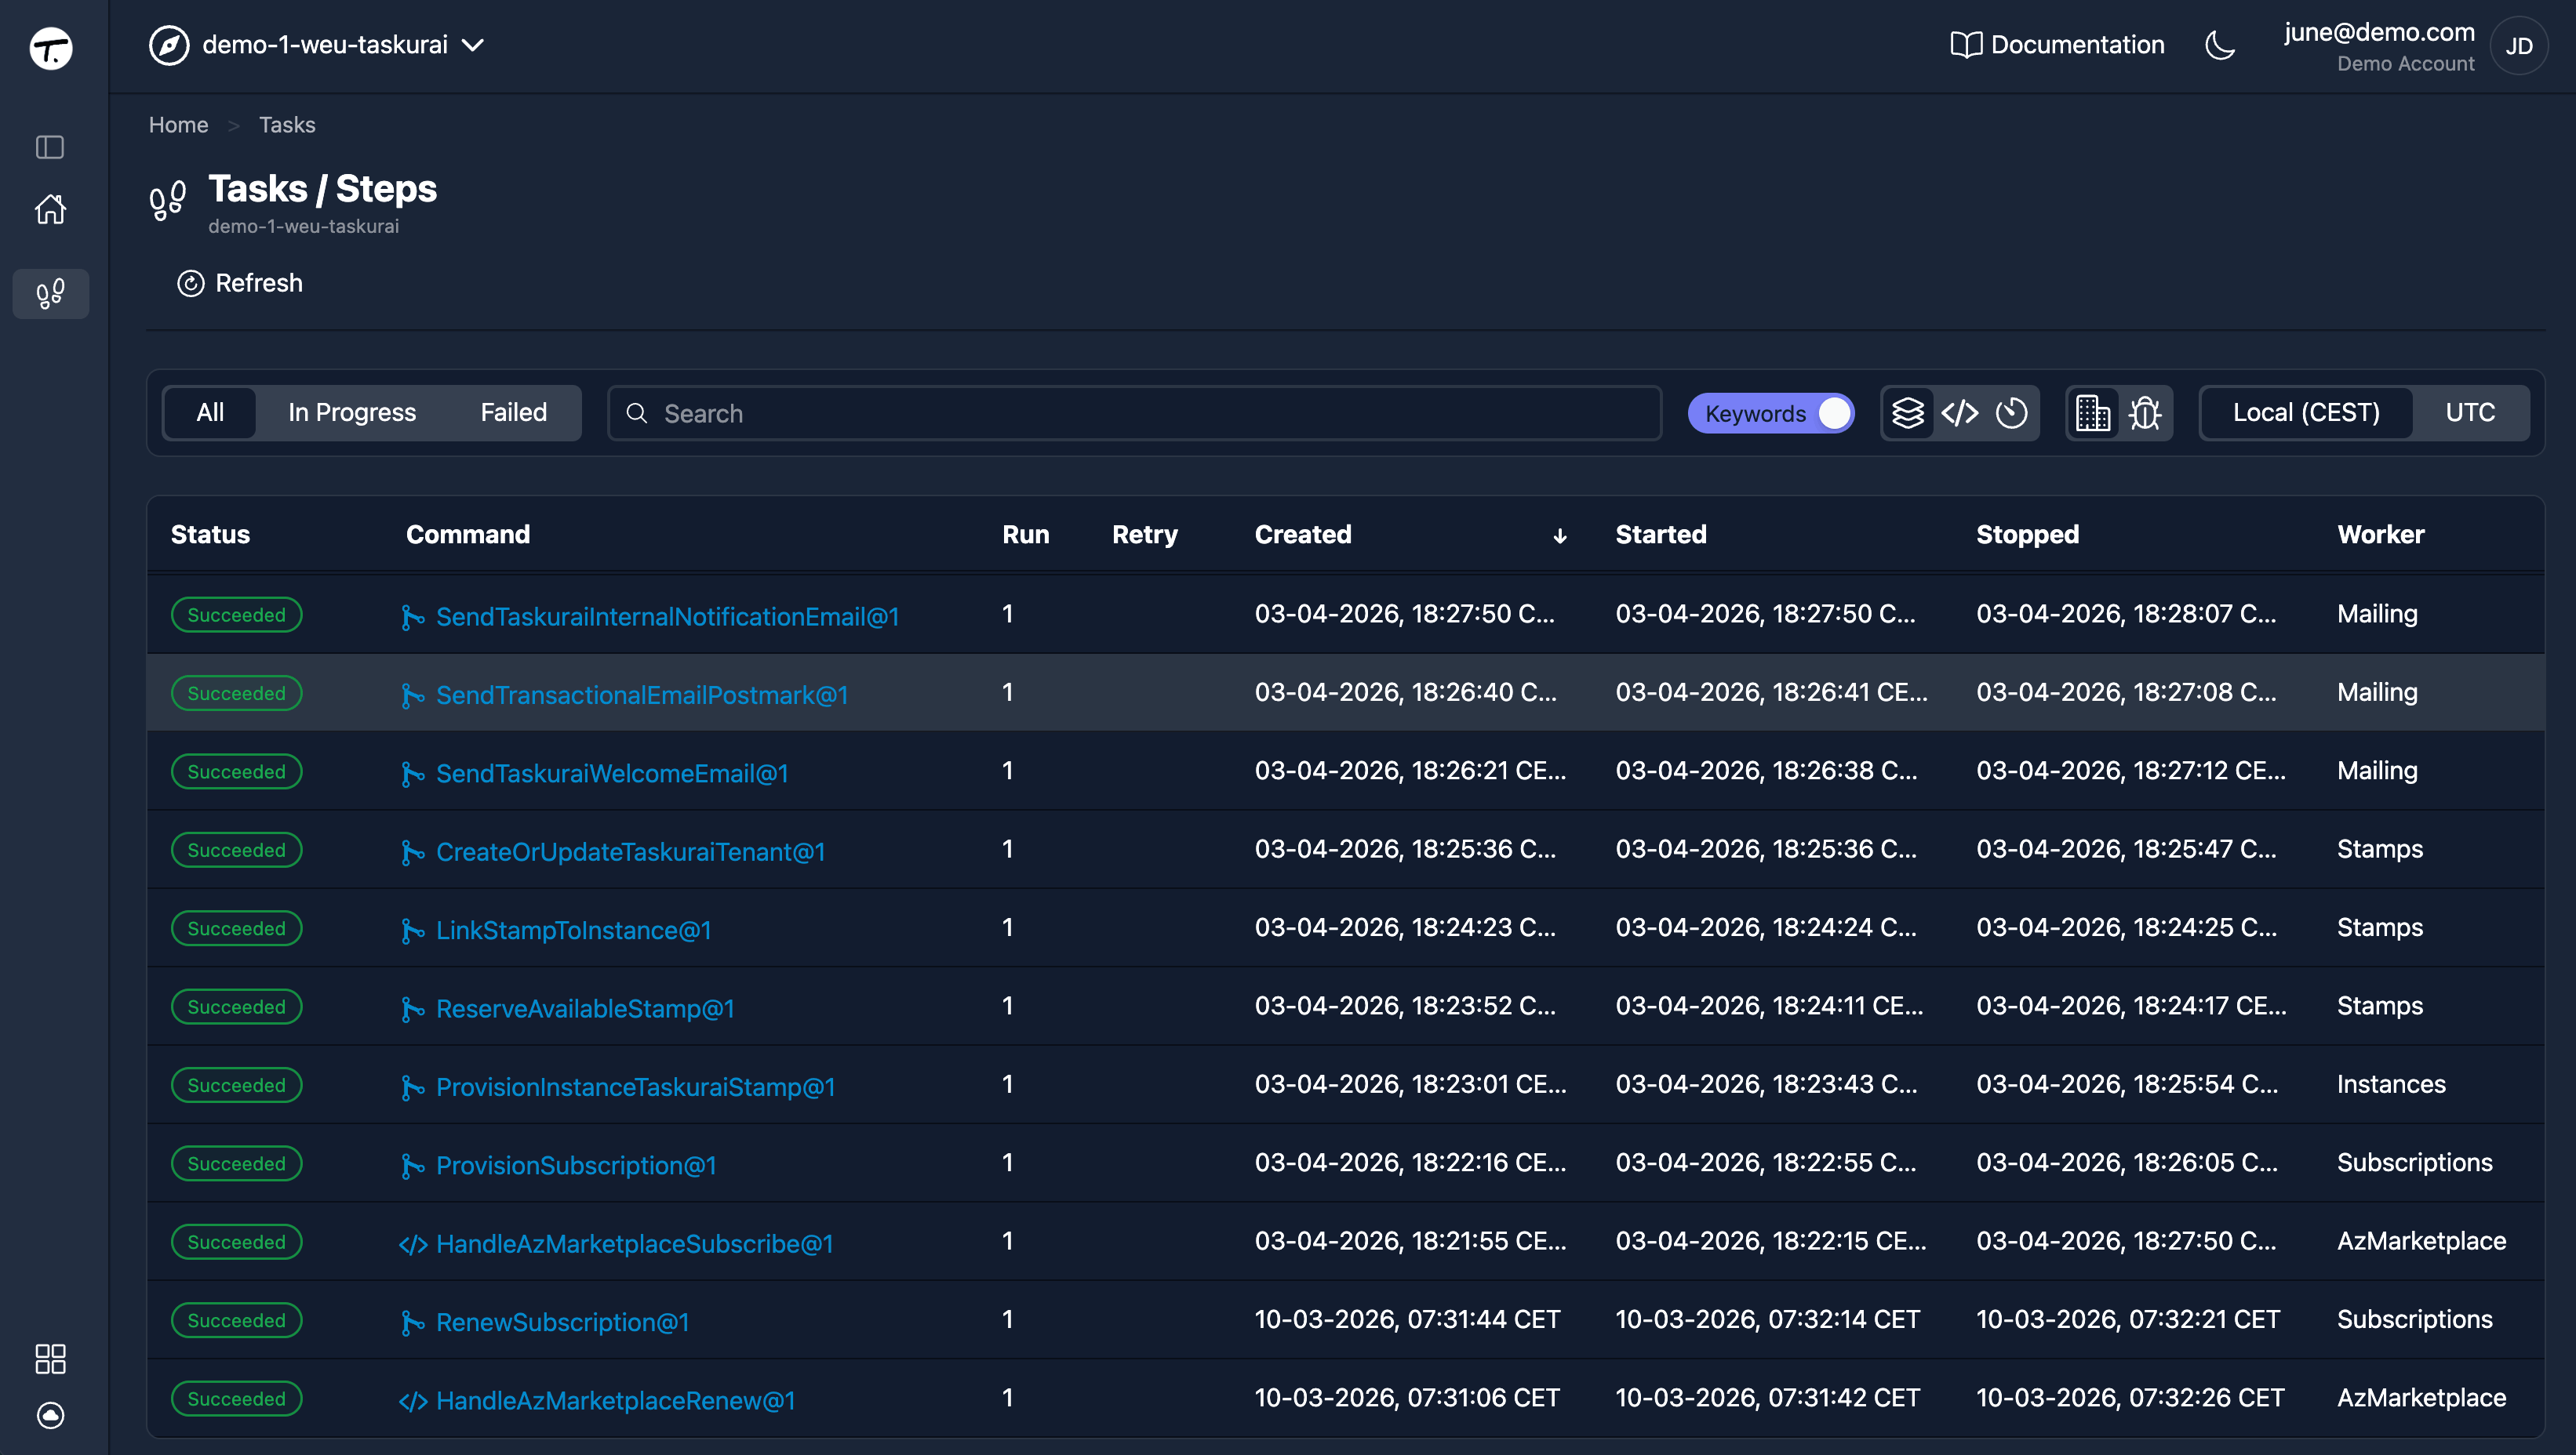Click the bug debug filter icon
This screenshot has width=2576, height=1455.
click(x=2144, y=412)
